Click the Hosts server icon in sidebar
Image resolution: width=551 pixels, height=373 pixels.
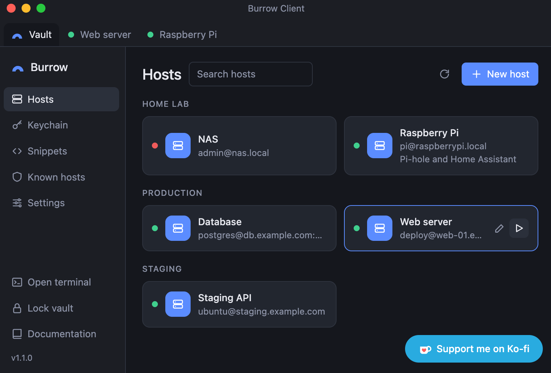click(17, 99)
